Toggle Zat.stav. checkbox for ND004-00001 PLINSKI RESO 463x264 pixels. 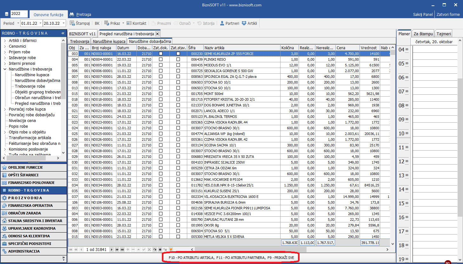(x=178, y=59)
